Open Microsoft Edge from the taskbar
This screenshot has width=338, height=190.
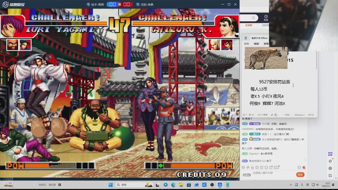point(173,185)
